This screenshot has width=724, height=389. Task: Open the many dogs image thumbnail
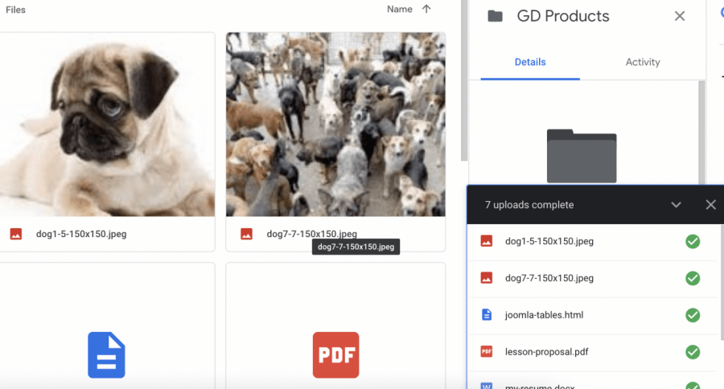point(335,125)
